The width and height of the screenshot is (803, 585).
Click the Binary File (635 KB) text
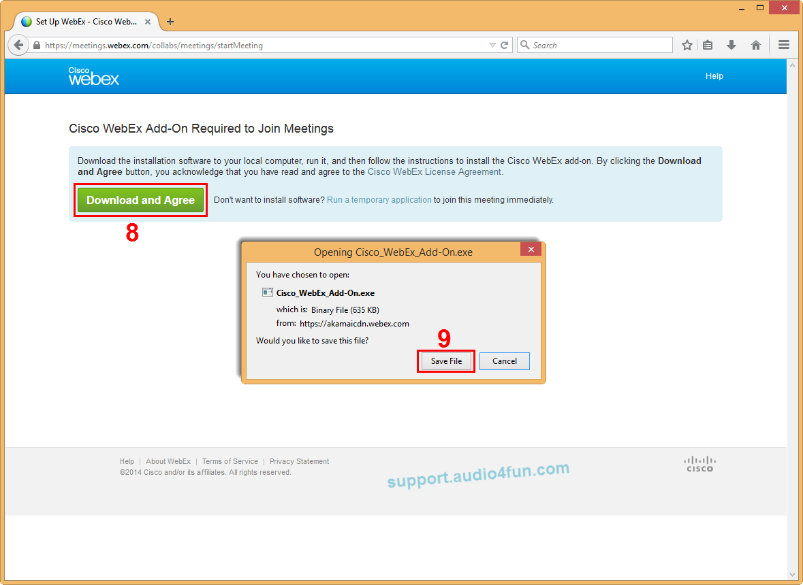click(345, 310)
